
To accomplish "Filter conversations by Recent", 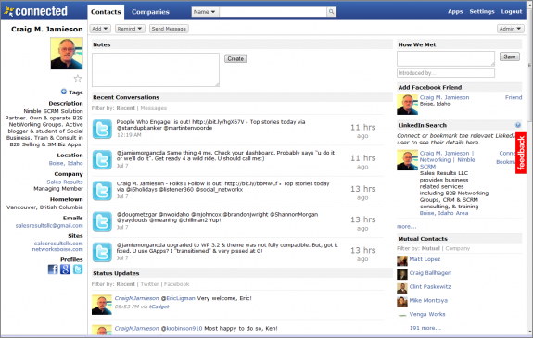I will [126, 108].
